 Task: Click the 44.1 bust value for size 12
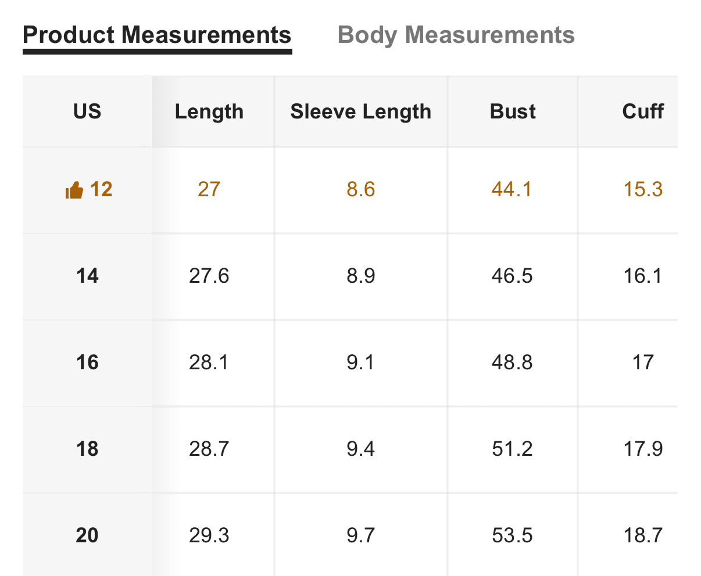click(x=512, y=189)
